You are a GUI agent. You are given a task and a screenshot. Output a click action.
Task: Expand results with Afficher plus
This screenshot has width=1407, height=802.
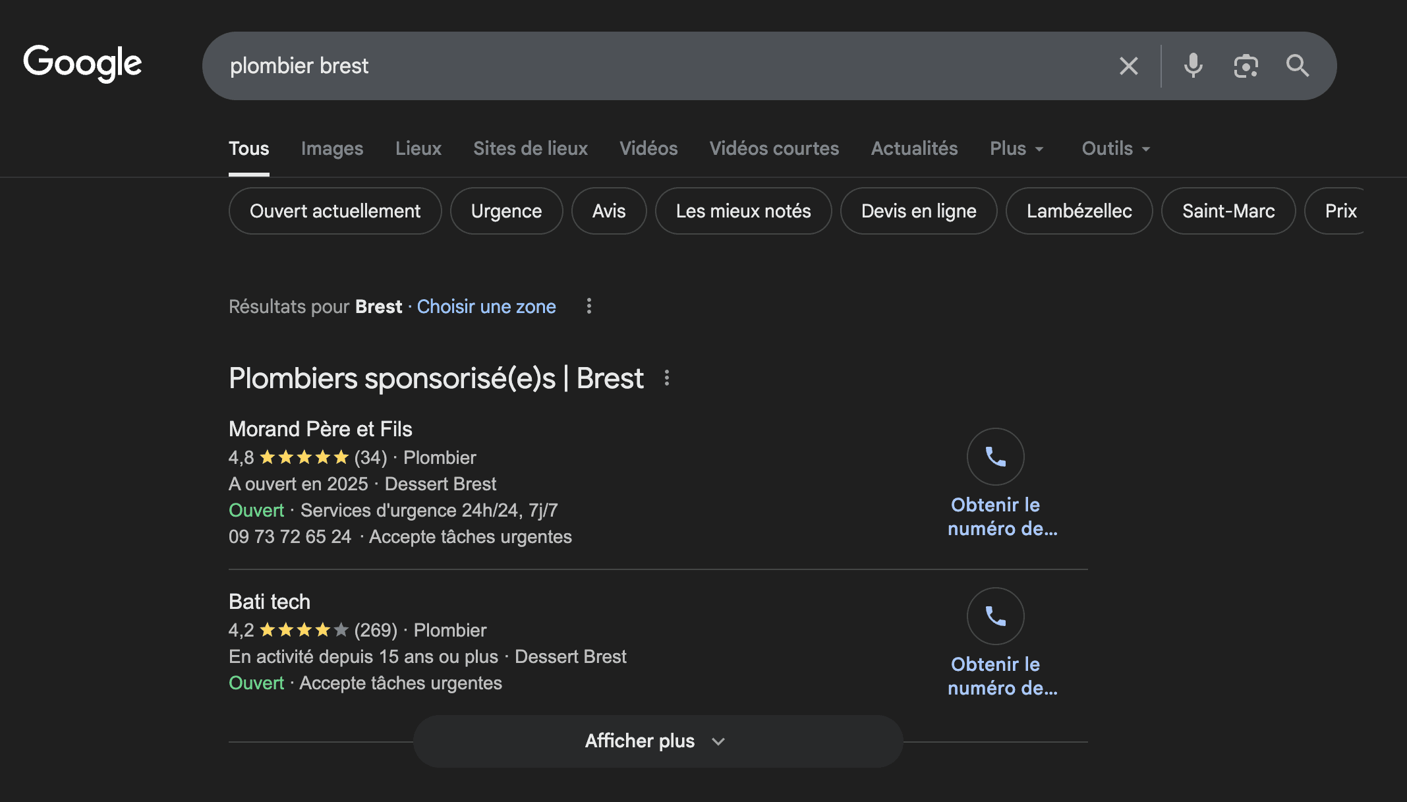(x=657, y=741)
